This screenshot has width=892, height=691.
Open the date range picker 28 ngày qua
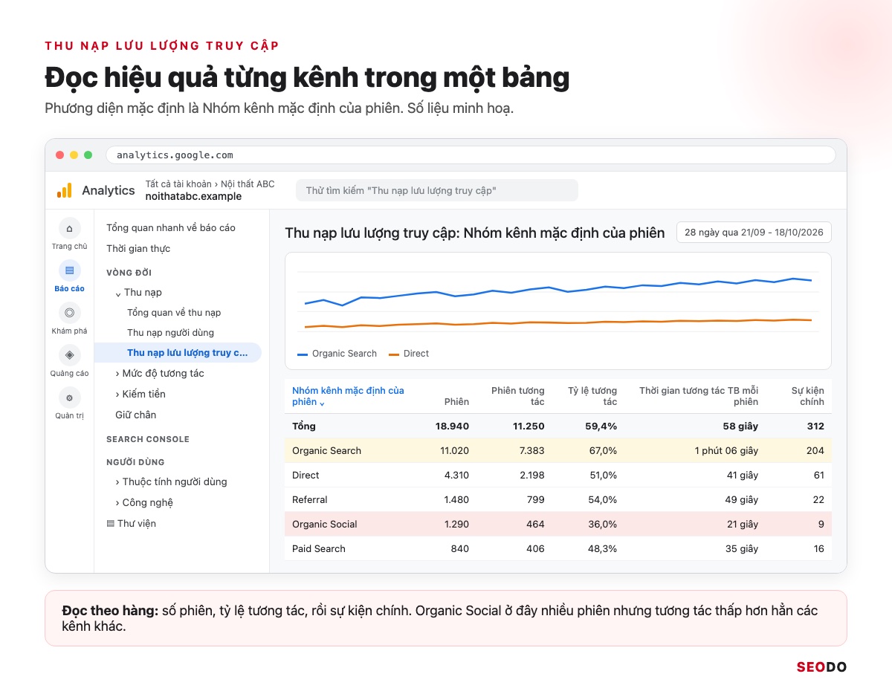(754, 232)
